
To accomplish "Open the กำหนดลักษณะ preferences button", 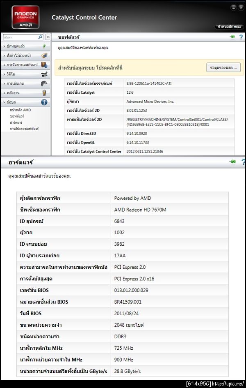I will point(229,27).
